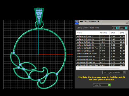Click the vertical scrollbar of metal list
Image resolution: width=129 pixels, height=96 pixels.
pos(127,39)
